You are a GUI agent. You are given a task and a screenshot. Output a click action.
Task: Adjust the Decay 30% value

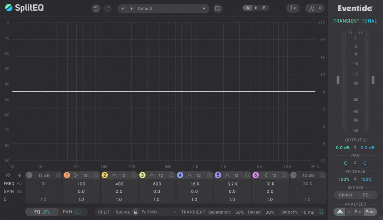click(270, 212)
